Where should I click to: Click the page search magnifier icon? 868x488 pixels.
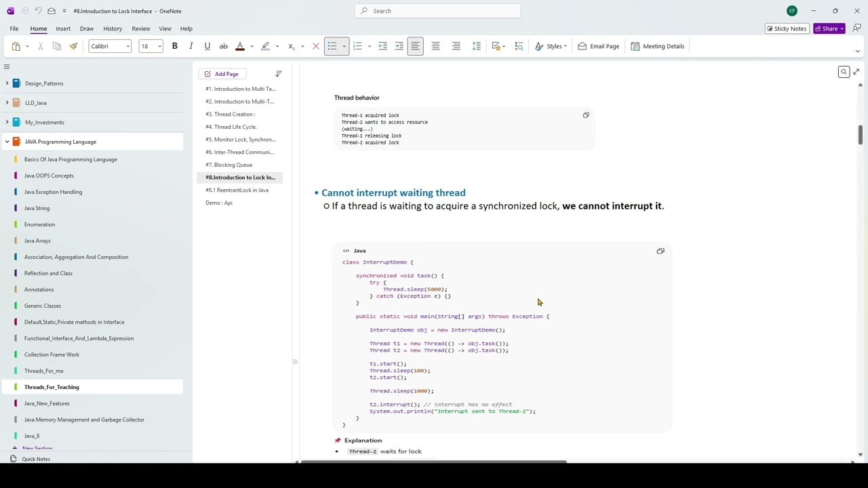pos(844,72)
